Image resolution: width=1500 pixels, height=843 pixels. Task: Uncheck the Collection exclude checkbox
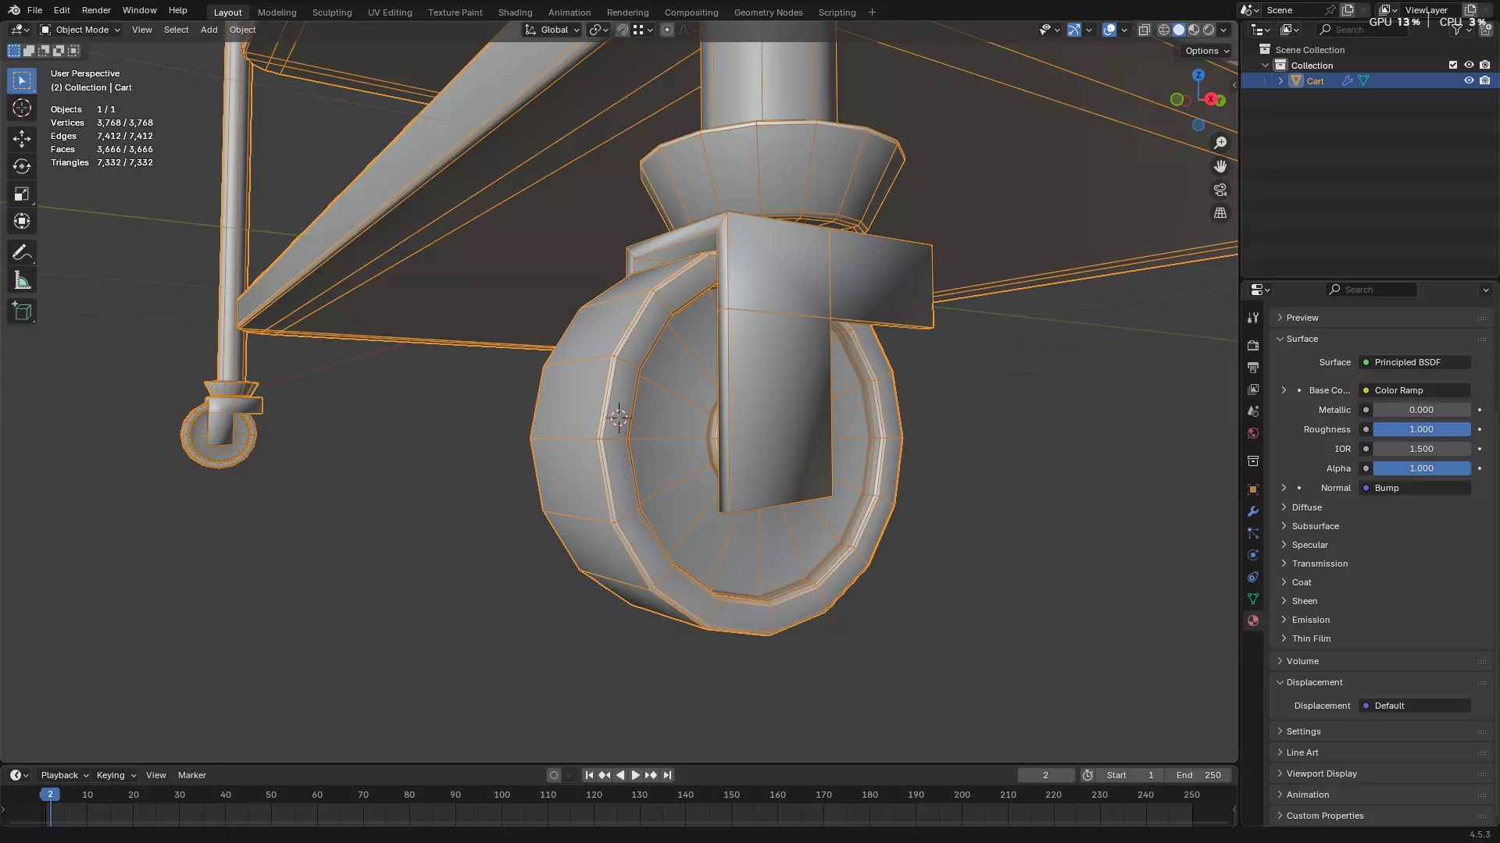click(x=1453, y=65)
